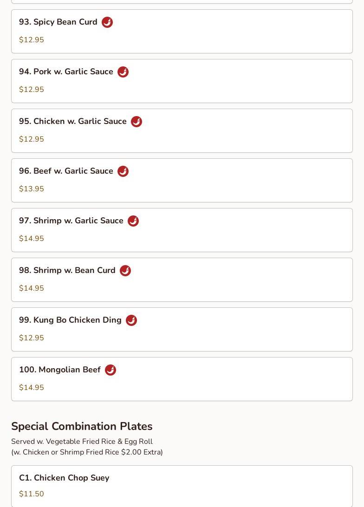Click the chili icon for Shrimp w. Bean Curd
364x507 pixels.
[125, 271]
